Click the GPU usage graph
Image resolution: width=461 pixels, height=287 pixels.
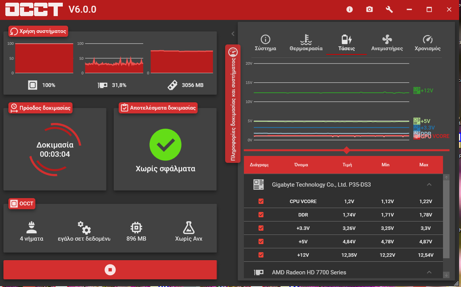114,58
